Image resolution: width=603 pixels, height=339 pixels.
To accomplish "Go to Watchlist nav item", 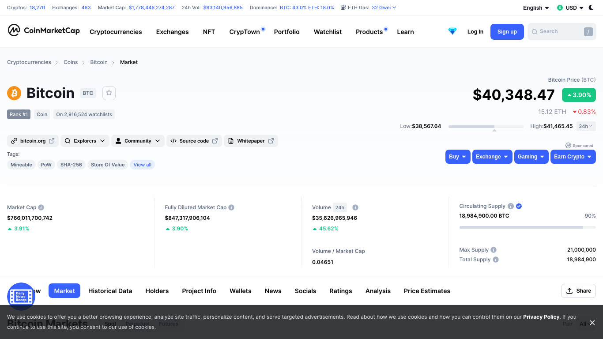I will tap(328, 32).
